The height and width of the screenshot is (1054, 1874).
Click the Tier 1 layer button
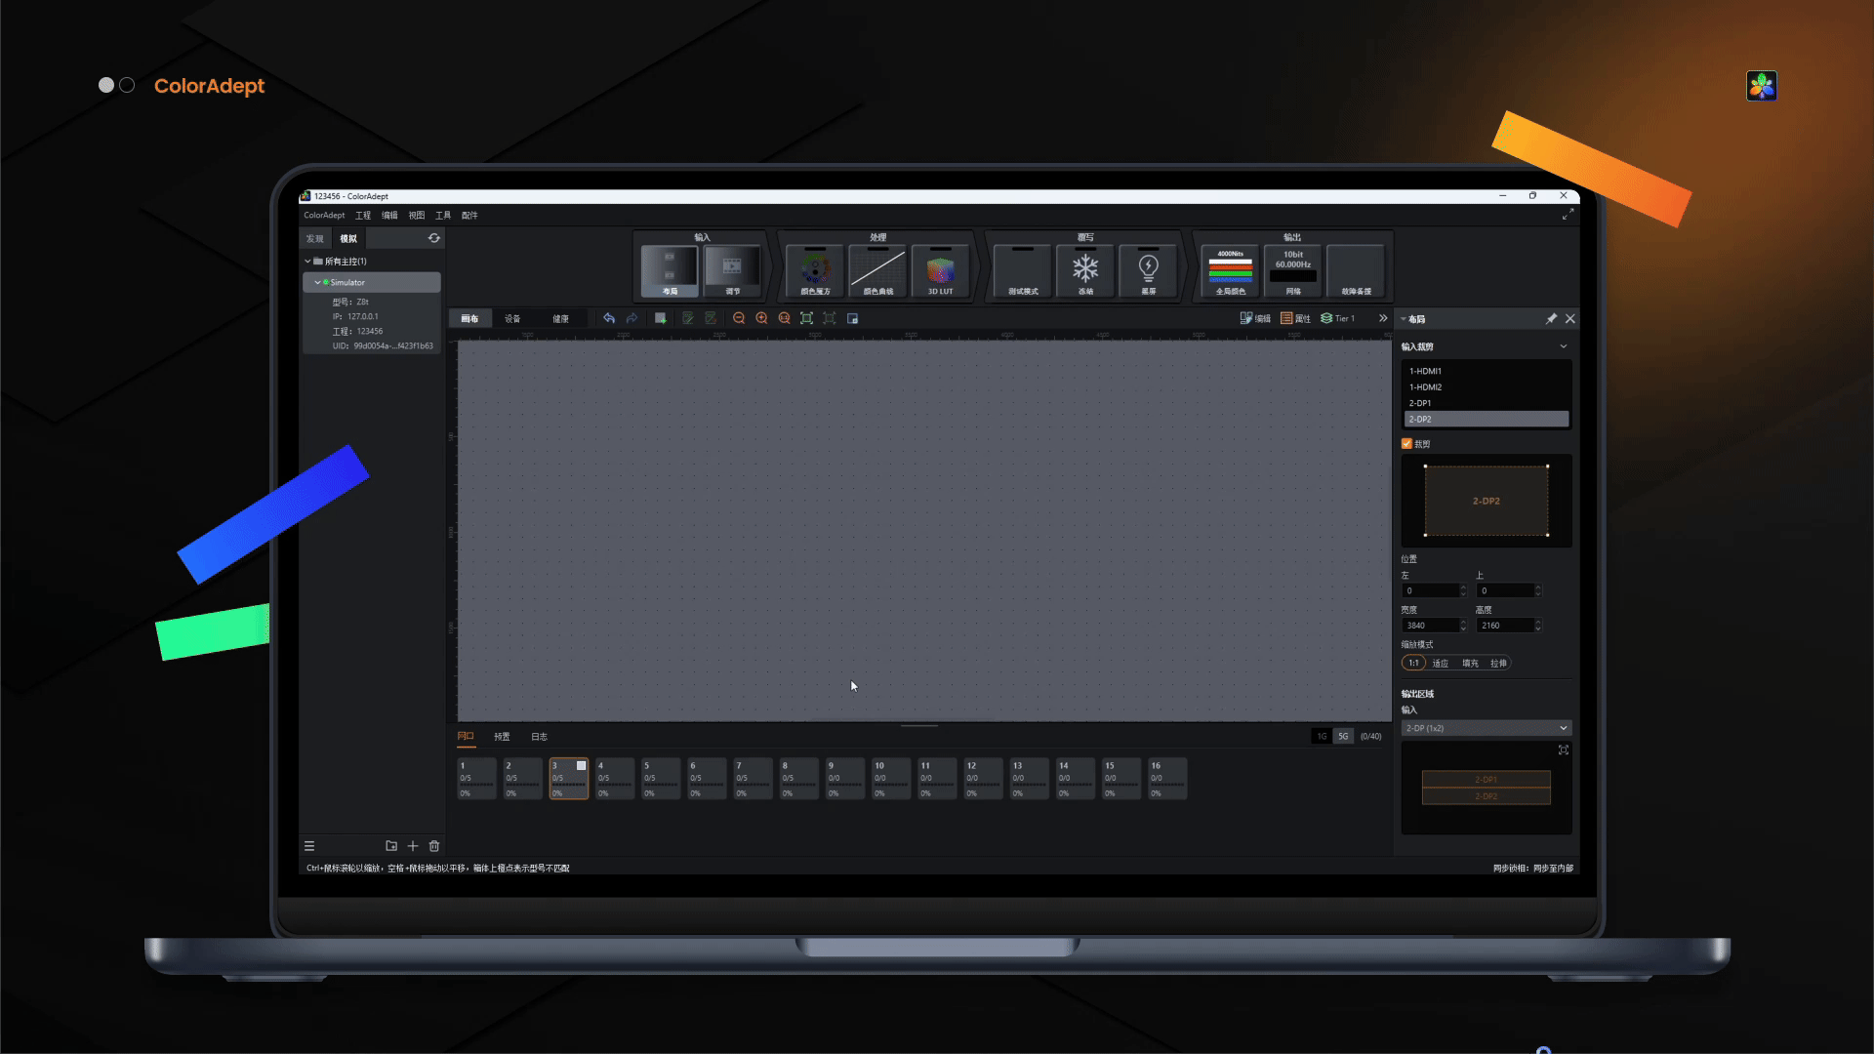(1338, 318)
